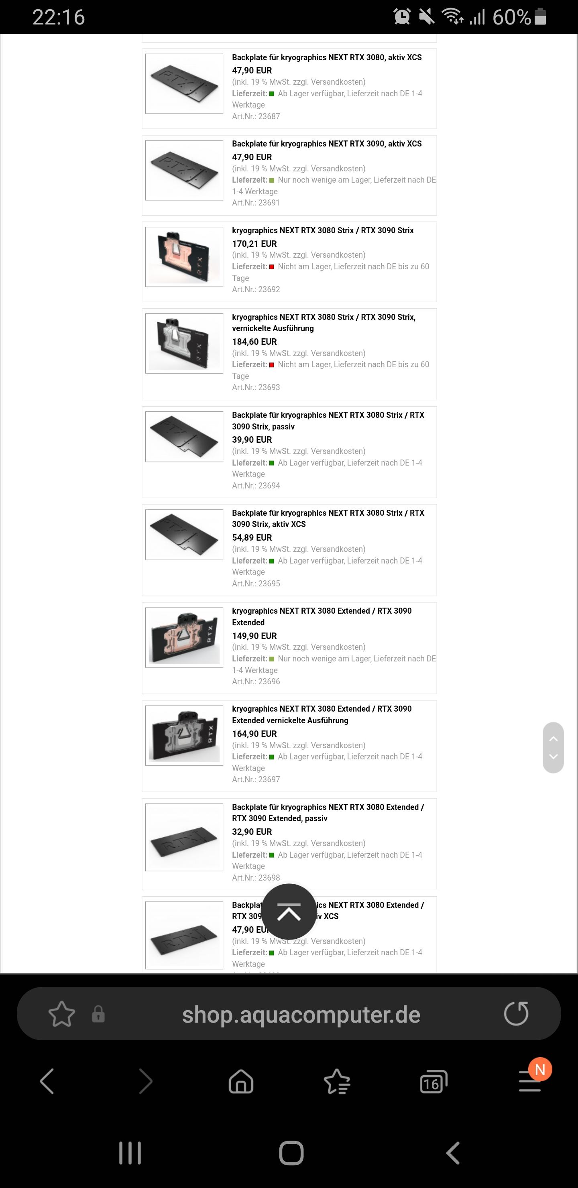Image resolution: width=578 pixels, height=1188 pixels.
Task: Tap the browser back arrow icon
Action: tap(47, 1081)
